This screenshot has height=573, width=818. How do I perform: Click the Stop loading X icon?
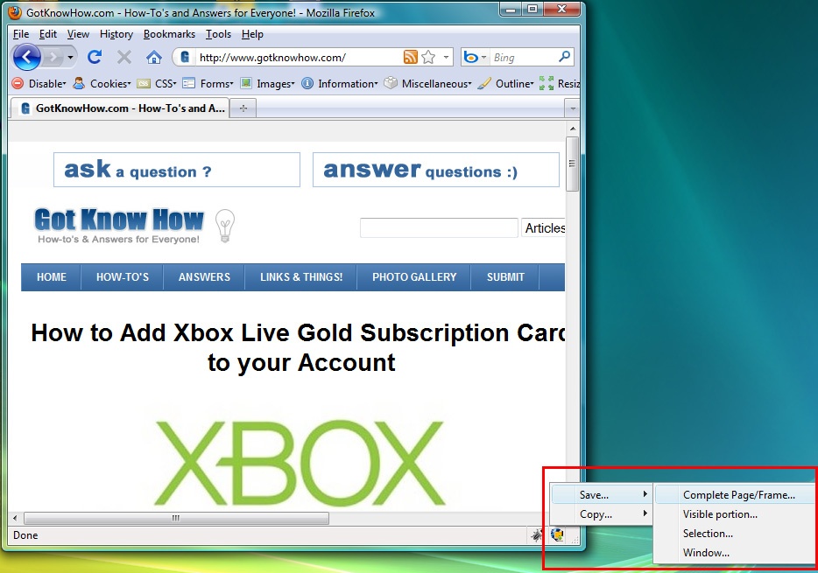[x=124, y=57]
